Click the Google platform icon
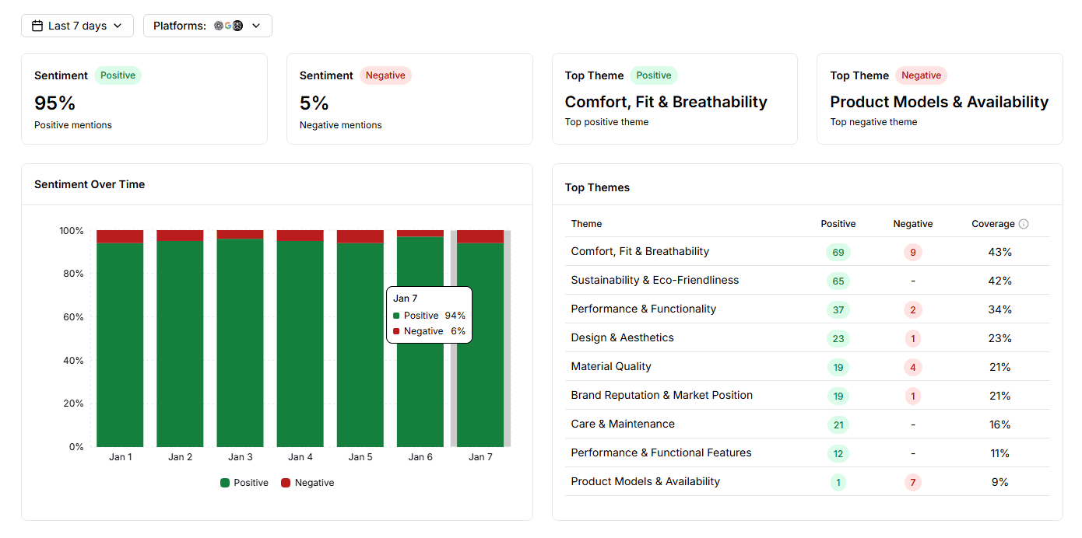 (x=228, y=26)
